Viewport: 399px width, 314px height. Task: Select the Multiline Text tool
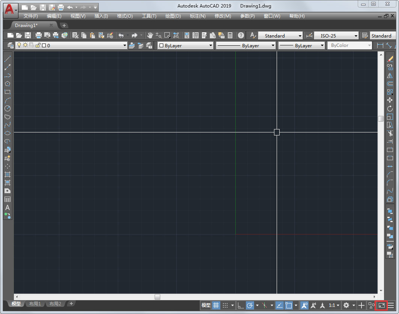coord(8,208)
